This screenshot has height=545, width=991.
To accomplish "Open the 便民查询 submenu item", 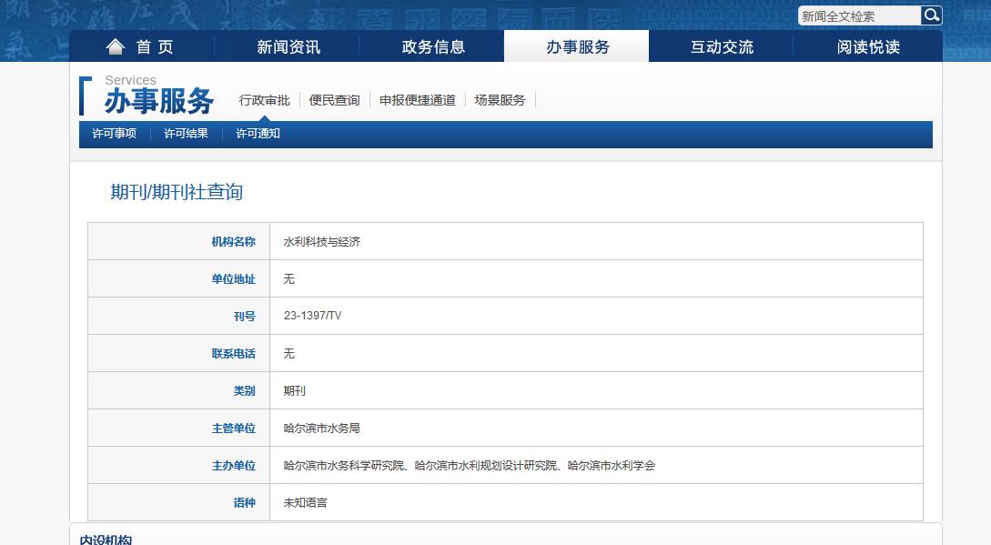I will click(x=334, y=100).
